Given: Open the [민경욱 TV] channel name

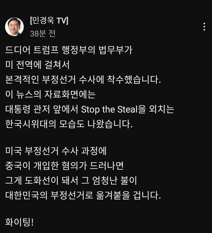Looking at the screenshot, I should point(49,20).
